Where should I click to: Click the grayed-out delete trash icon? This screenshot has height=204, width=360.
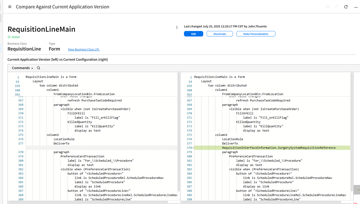click(337, 7)
